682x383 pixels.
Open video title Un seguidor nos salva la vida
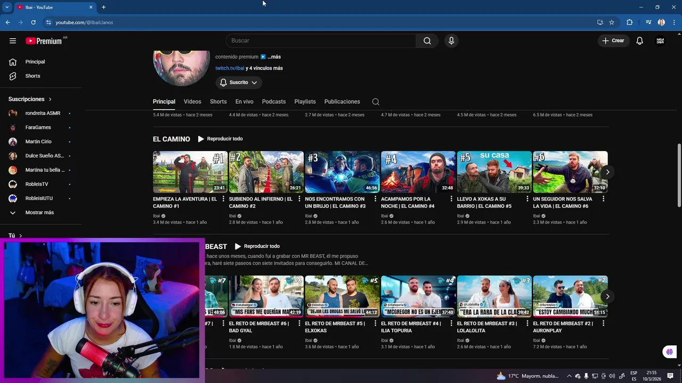pos(563,203)
